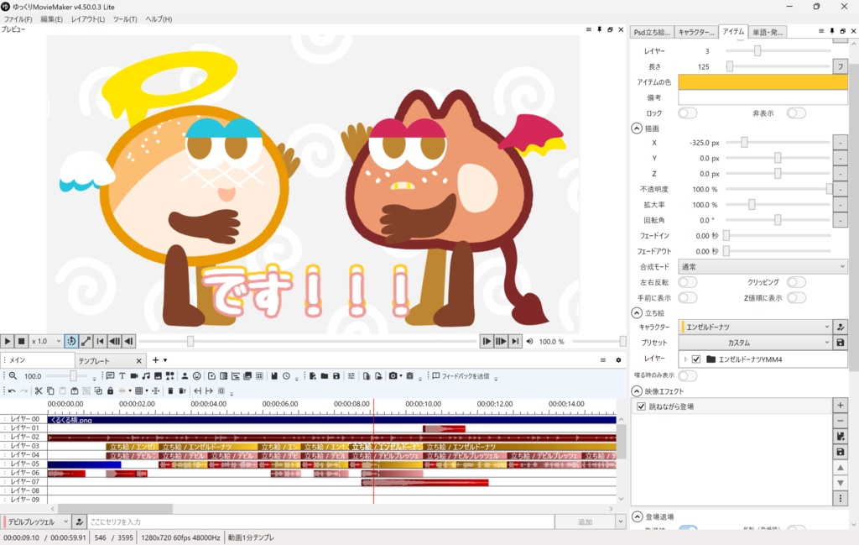Move the video effect up
Image resolution: width=859 pixels, height=545 pixels.
[x=841, y=468]
